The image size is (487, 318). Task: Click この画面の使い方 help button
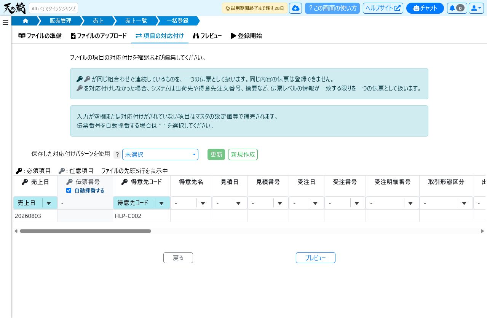pos(332,8)
